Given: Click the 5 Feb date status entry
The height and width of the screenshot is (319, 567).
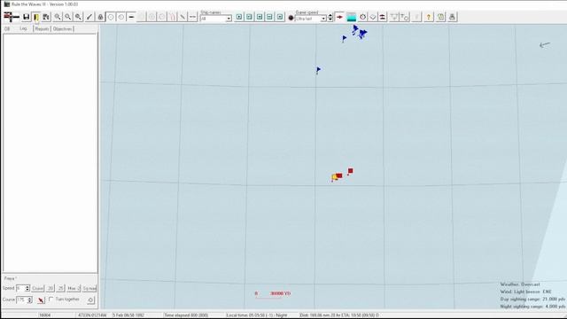Looking at the screenshot, I should 128,315.
